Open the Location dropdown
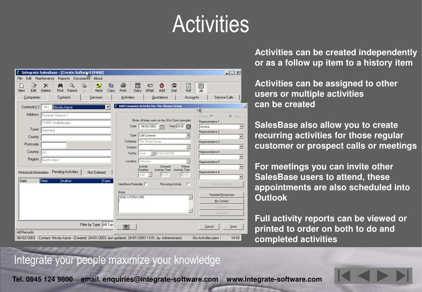This screenshot has height=292, width=422. pos(188,161)
